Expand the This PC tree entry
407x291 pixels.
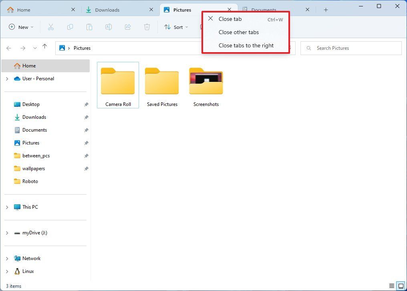point(7,207)
